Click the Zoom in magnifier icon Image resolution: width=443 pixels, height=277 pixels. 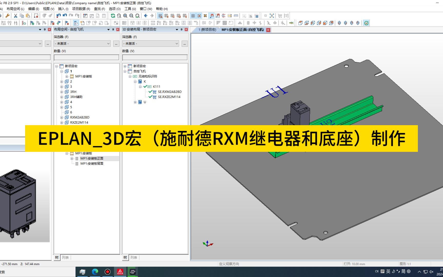[125, 16]
